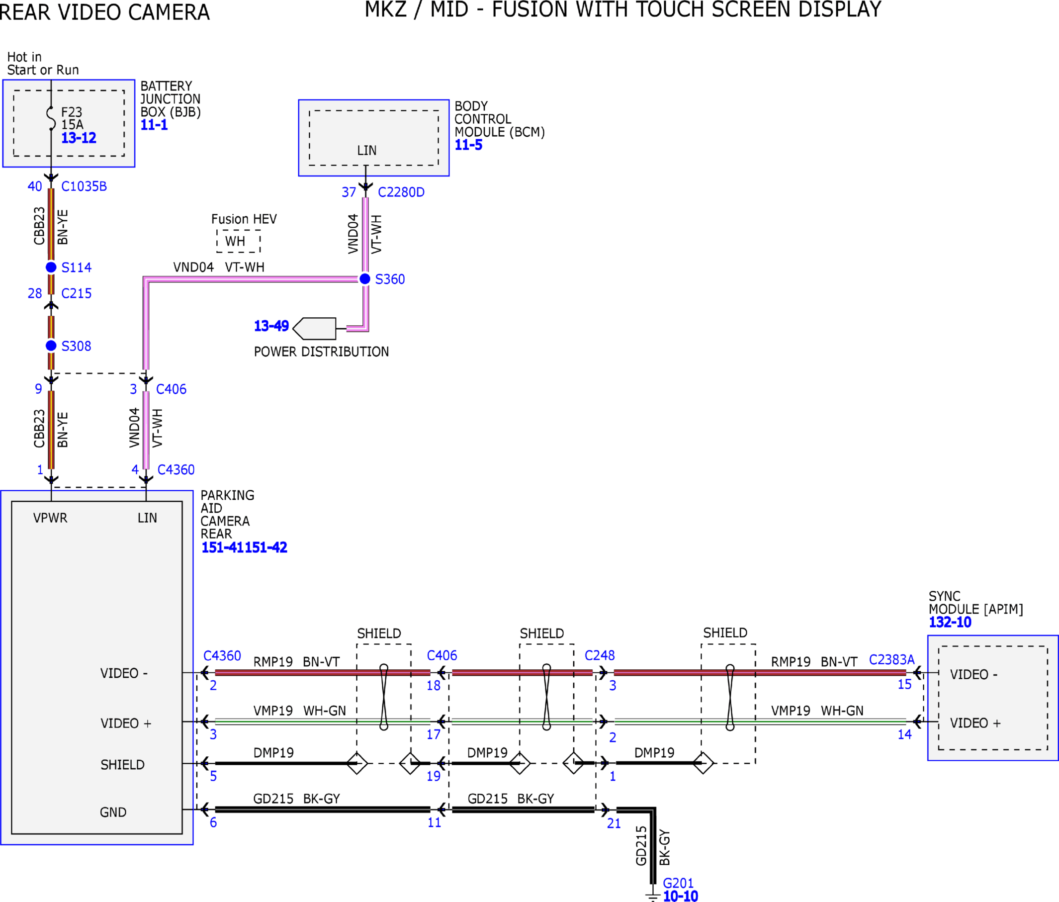
Task: Click the off-page arrow symbol beside 13-49
Action: pyautogui.click(x=314, y=329)
